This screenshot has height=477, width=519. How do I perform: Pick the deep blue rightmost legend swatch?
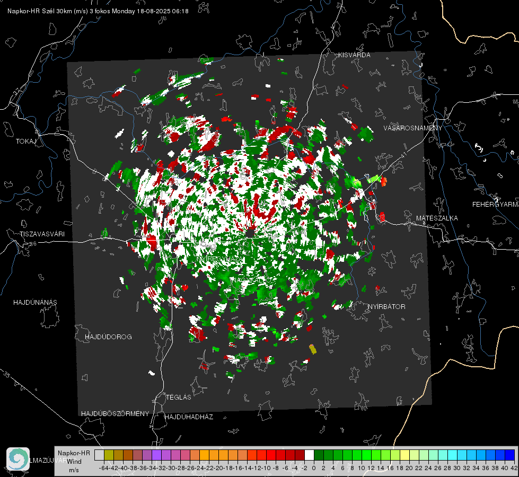510,455
